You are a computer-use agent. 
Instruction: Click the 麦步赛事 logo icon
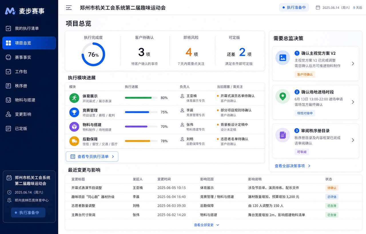tap(10, 11)
